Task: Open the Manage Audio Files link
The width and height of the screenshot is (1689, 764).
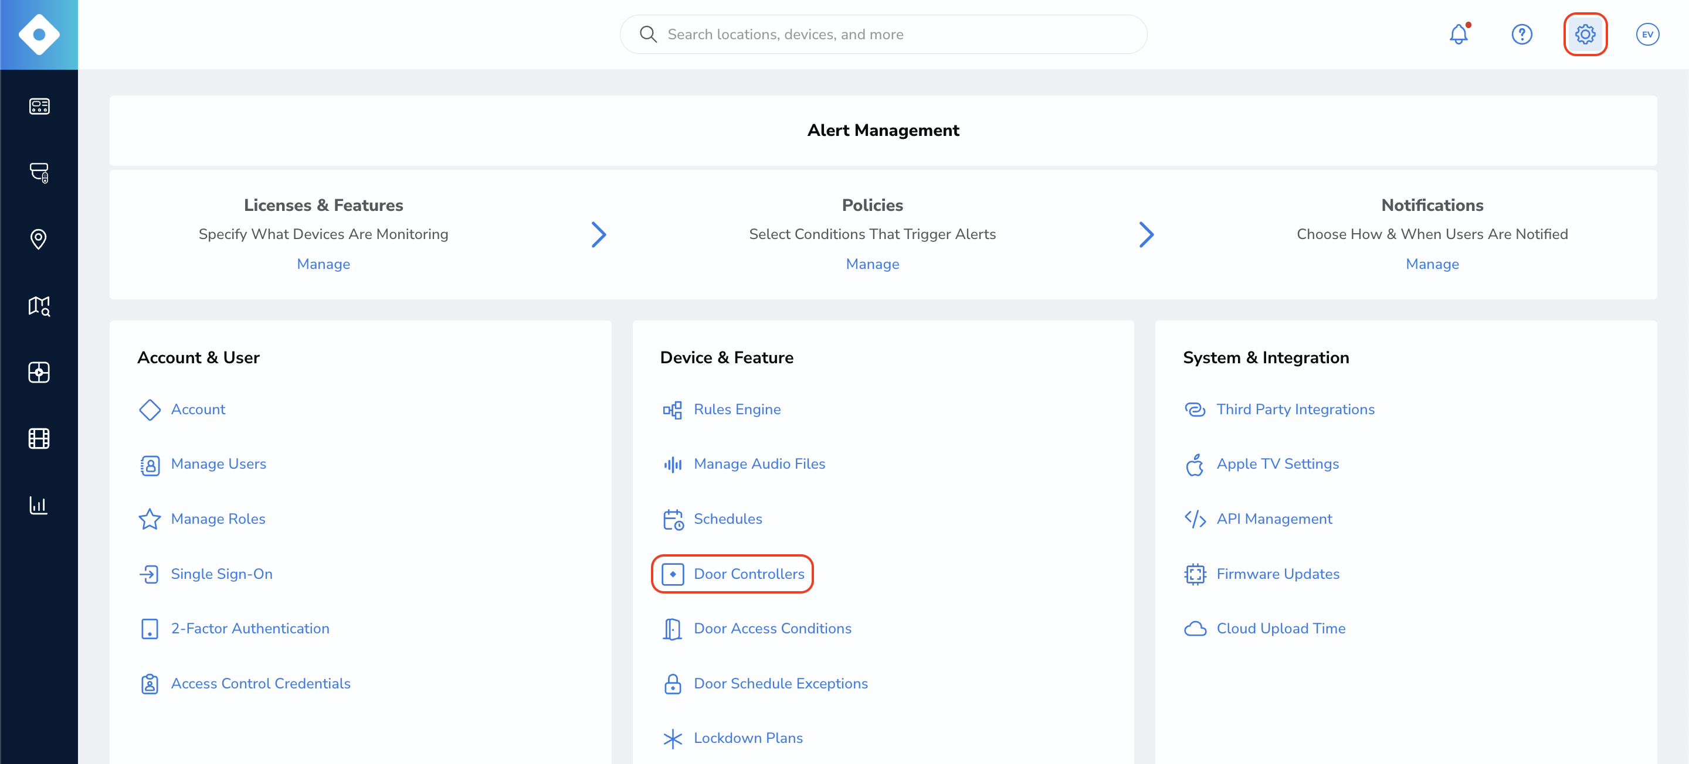Action: (759, 464)
